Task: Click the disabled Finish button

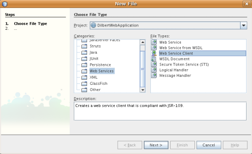Action: pyautogui.click(x=182, y=145)
